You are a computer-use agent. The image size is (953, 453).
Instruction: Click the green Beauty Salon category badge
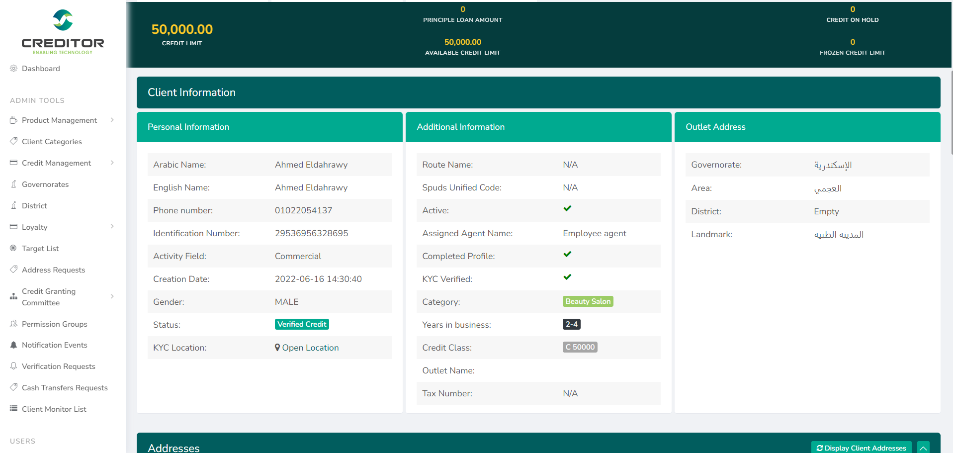[588, 302]
